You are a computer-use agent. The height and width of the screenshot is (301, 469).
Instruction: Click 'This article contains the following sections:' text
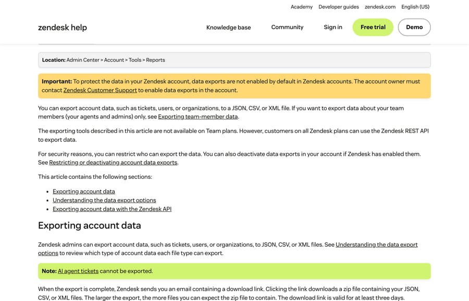coord(95,177)
